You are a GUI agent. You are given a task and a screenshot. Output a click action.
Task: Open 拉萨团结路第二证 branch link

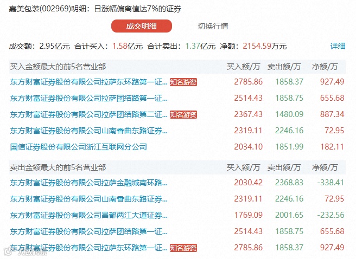point(89,114)
